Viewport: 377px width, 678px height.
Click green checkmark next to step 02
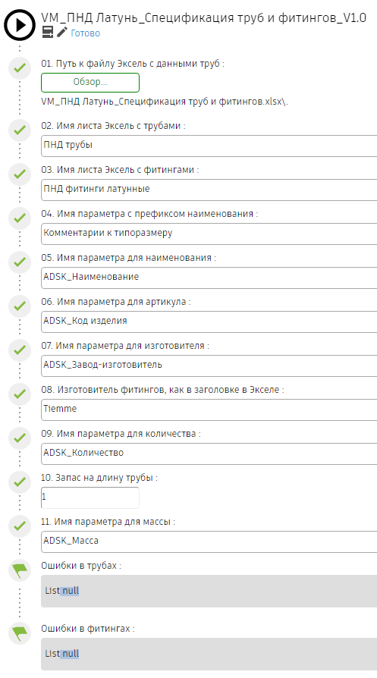click(x=20, y=130)
